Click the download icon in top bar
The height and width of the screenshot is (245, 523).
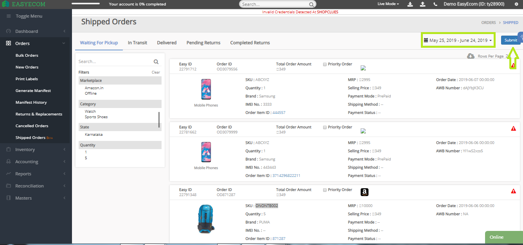point(410,4)
